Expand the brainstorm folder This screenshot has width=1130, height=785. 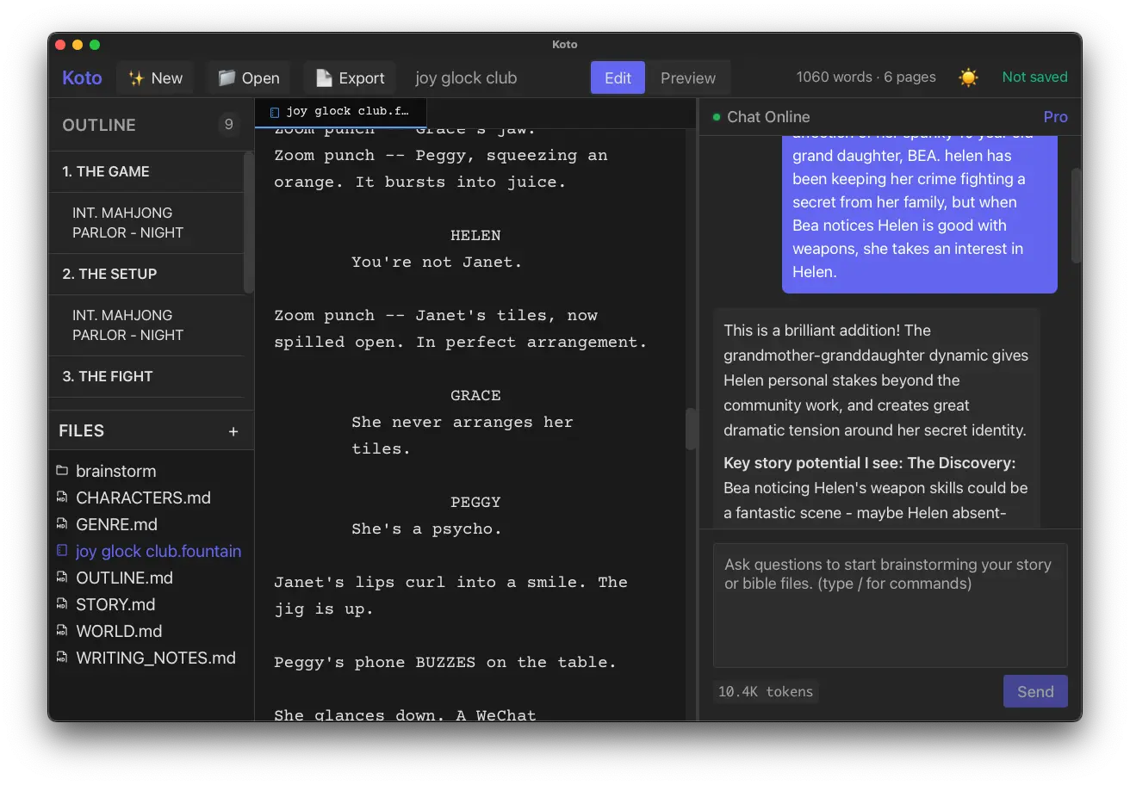[x=115, y=471]
